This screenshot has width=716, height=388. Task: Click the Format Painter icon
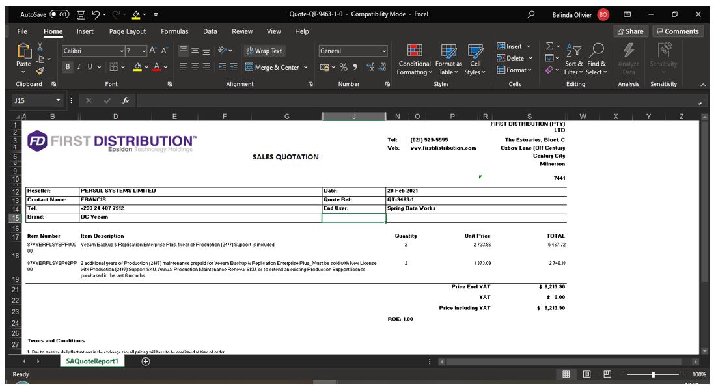click(40, 71)
